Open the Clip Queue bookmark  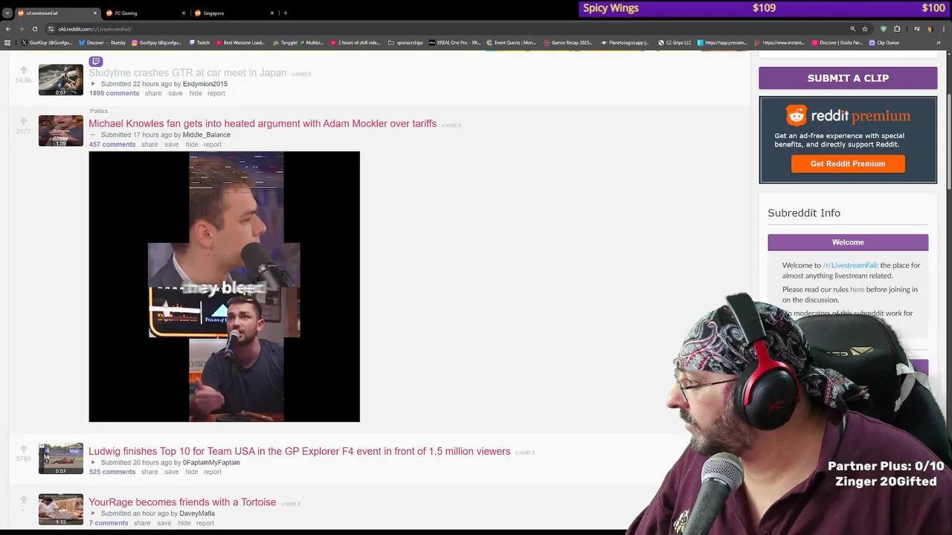pos(884,42)
